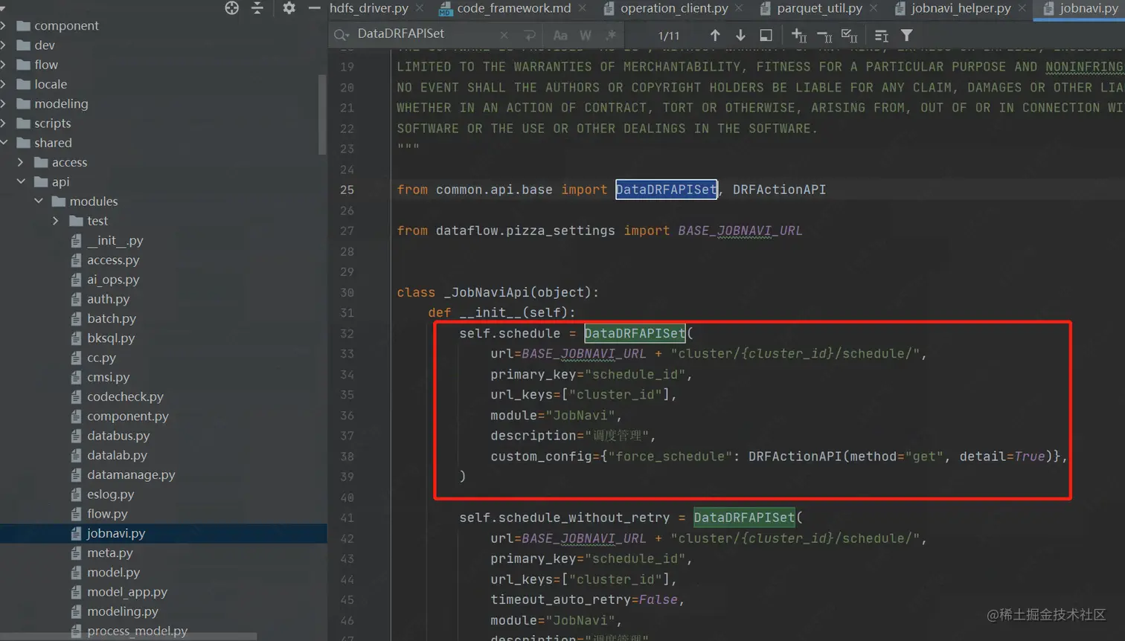Hide the project tool window
This screenshot has height=641, width=1125.
click(x=314, y=8)
